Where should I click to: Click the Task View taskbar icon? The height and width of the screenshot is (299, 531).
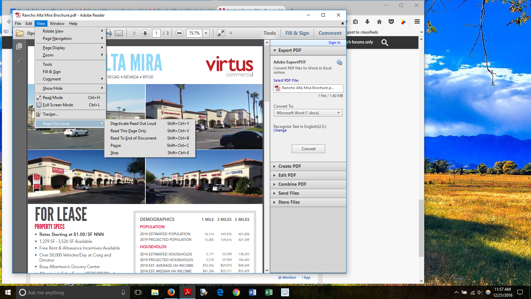(x=138, y=292)
